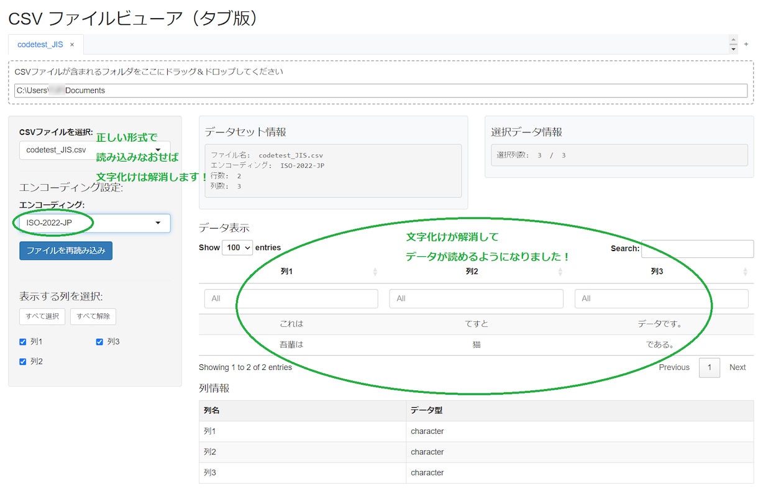Open the CSV file selection dropdown

(x=94, y=150)
